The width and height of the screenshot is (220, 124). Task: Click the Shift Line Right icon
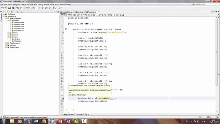(x=111, y=15)
